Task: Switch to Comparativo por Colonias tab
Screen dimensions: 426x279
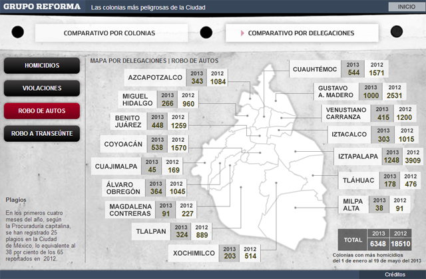Action: 109,33
